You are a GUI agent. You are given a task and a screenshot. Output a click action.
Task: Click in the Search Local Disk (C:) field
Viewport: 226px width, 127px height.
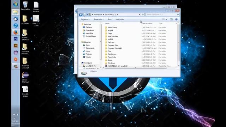click(162, 14)
